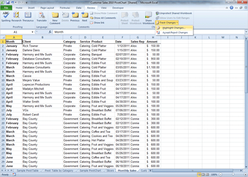Select the Monthly Sales sheet tab
Screen dimensions: 248x177
tap(127, 170)
